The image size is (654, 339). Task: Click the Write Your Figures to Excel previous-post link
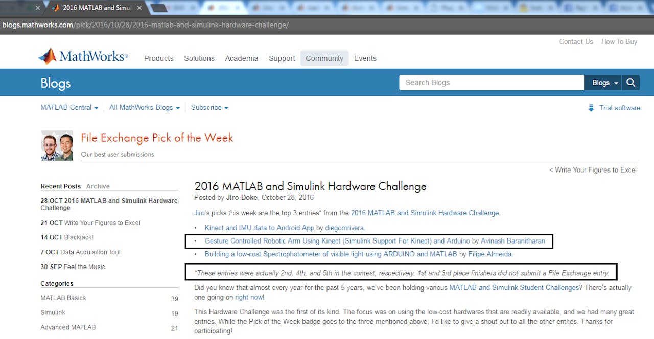(x=593, y=170)
